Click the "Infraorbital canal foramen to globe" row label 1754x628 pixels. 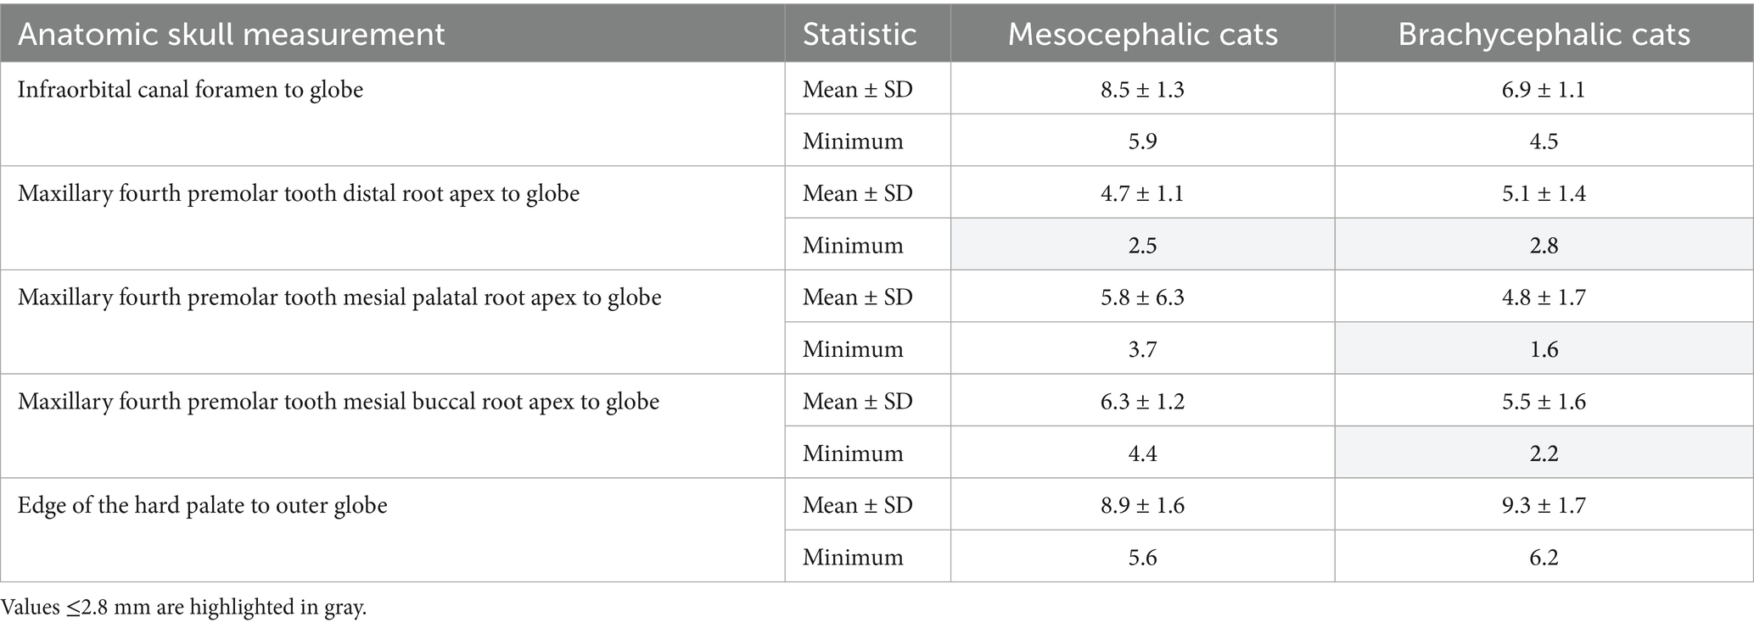190,89
